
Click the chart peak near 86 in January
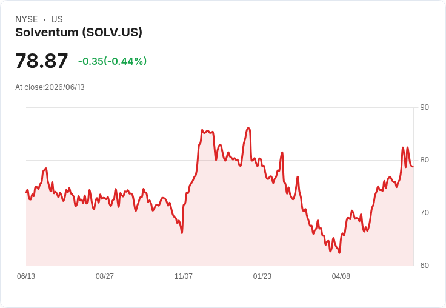pos(248,129)
